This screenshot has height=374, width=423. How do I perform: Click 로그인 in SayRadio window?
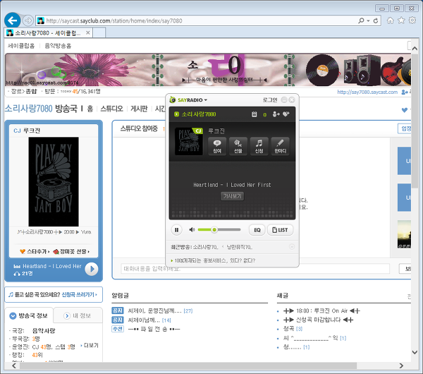pyautogui.click(x=270, y=100)
